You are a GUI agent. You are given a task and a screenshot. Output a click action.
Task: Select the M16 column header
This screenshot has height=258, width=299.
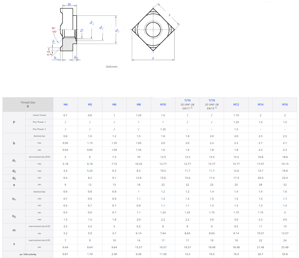[285, 105]
